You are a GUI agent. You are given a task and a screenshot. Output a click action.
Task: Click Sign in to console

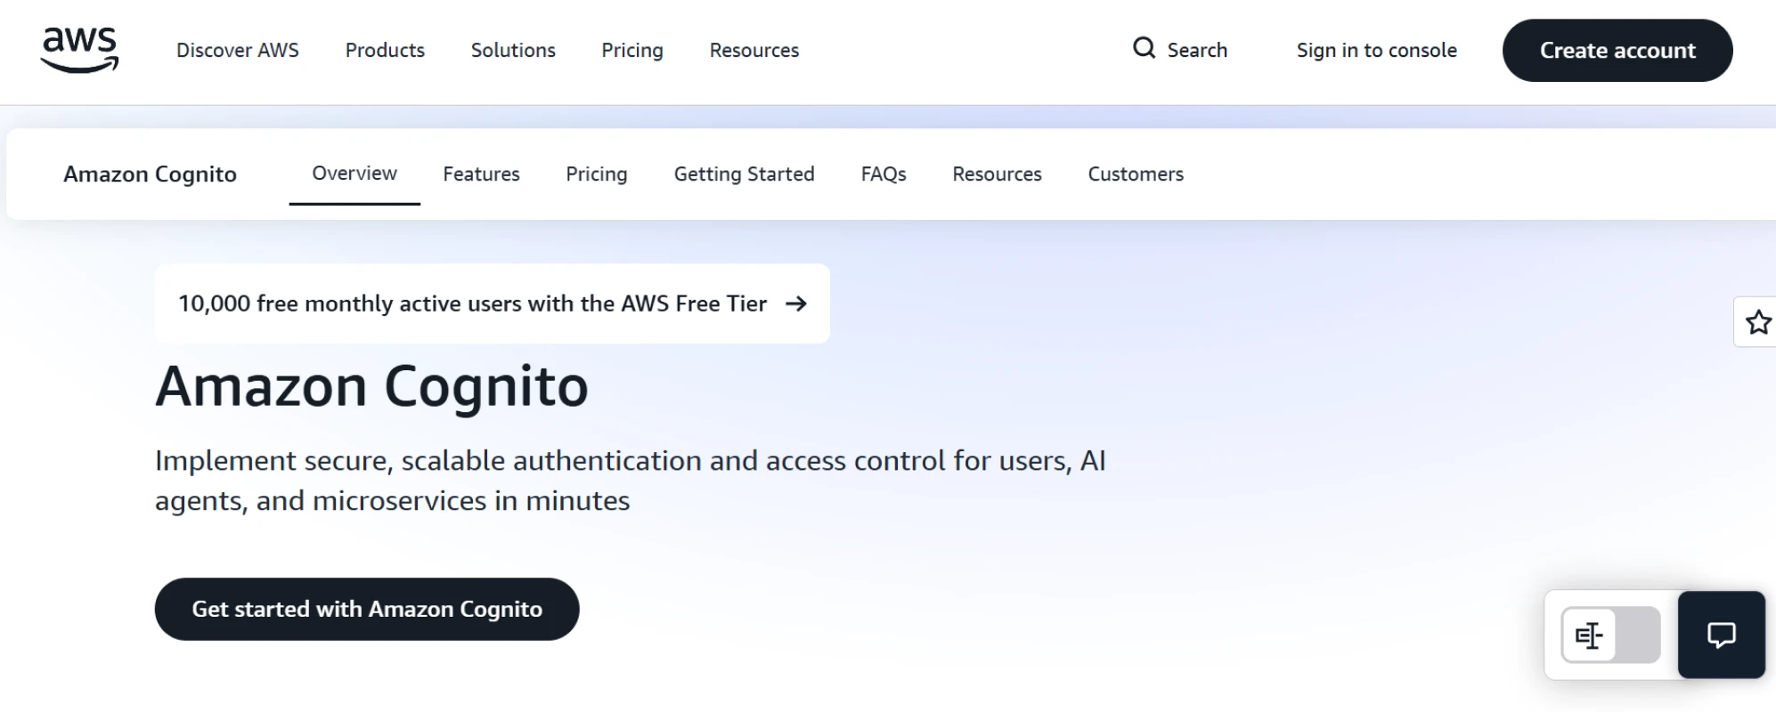tap(1377, 51)
